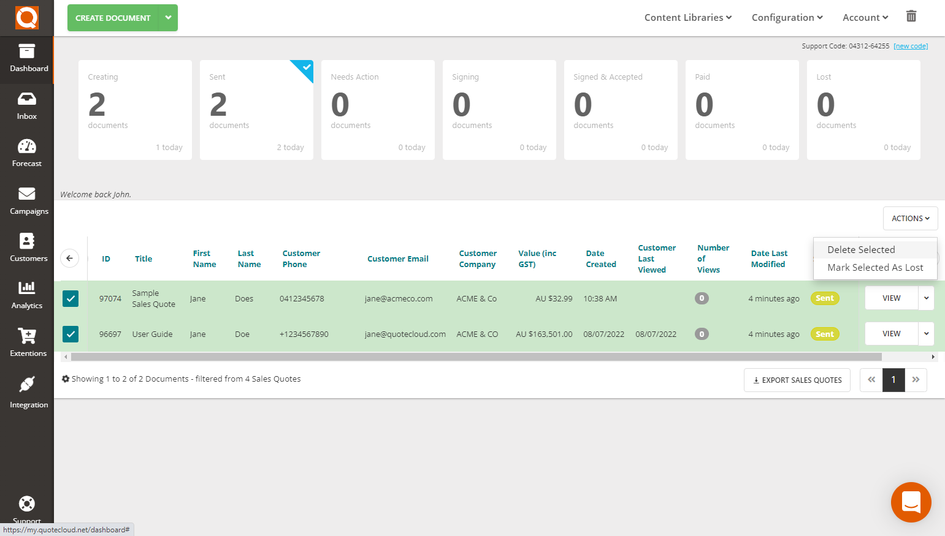Navigate to the Customers page

[26, 247]
